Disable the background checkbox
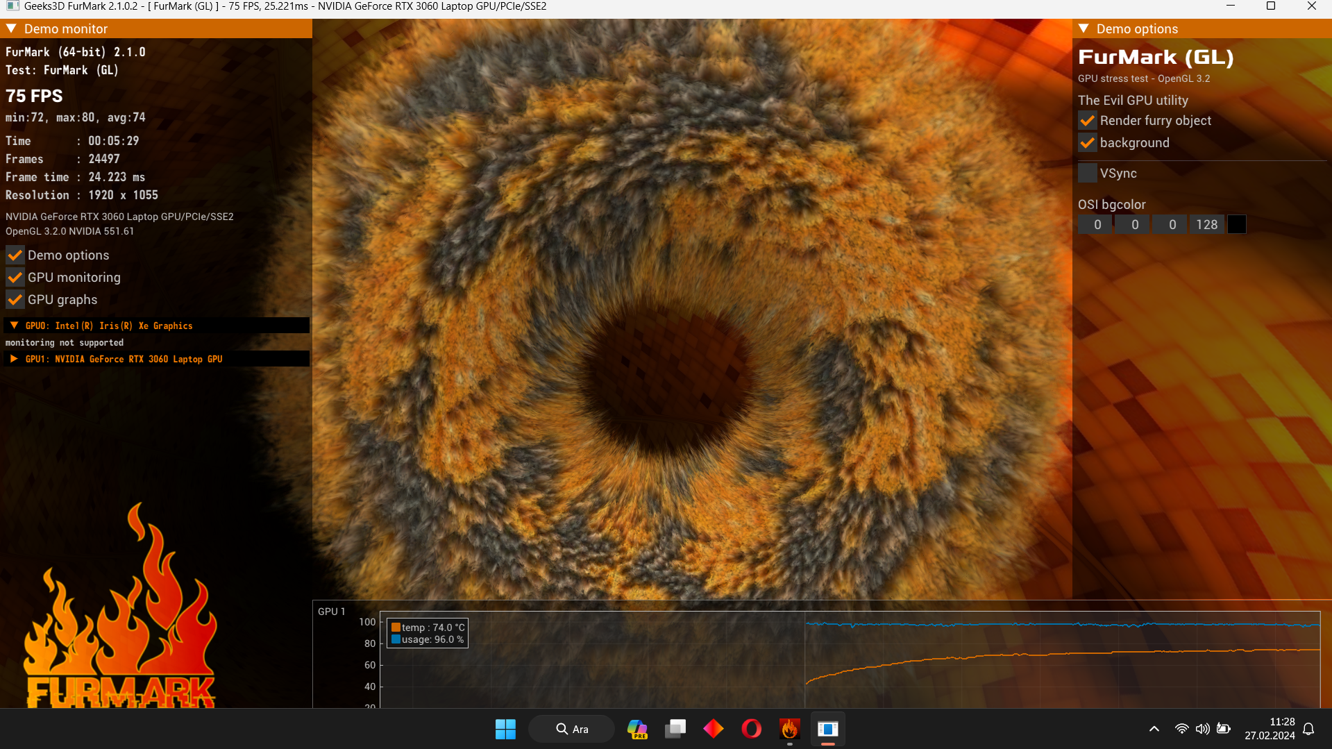This screenshot has height=749, width=1332. (x=1088, y=143)
